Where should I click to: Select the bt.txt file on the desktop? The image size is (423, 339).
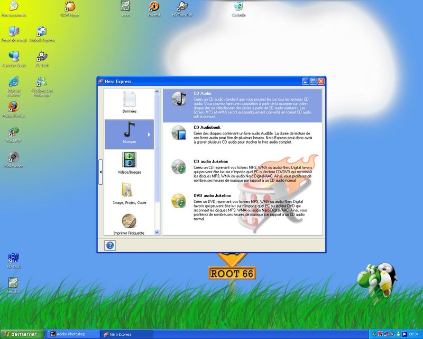126,9
